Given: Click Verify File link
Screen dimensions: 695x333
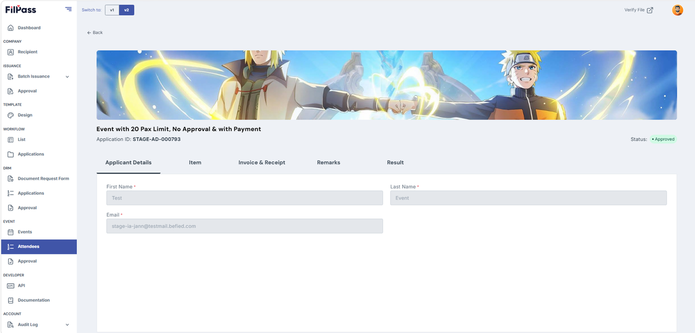Looking at the screenshot, I should tap(639, 10).
